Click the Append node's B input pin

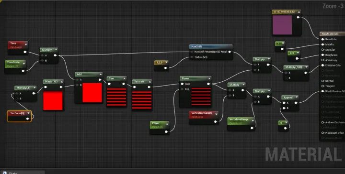pos(284,108)
